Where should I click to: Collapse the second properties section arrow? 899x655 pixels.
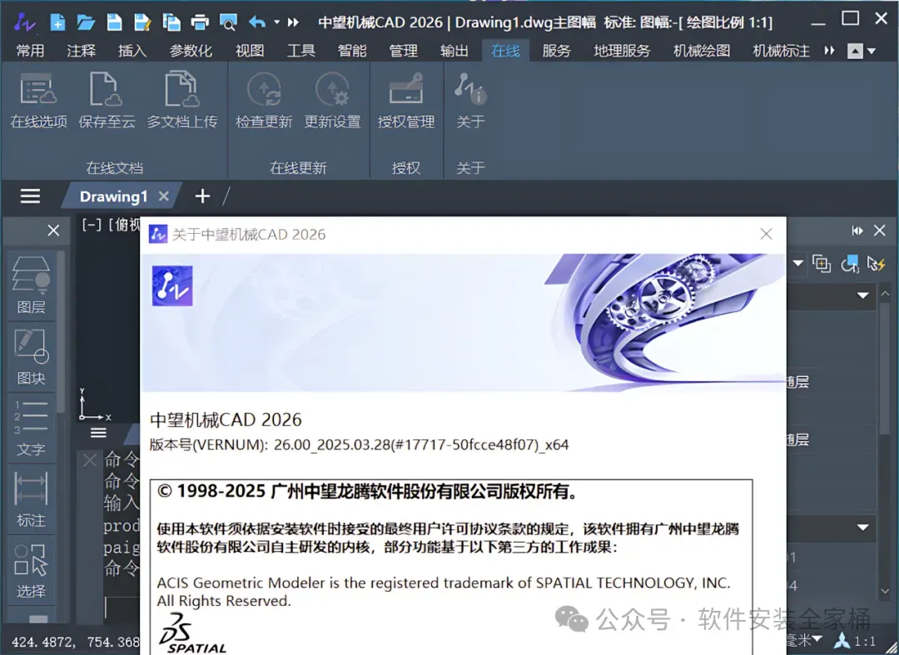tap(863, 527)
